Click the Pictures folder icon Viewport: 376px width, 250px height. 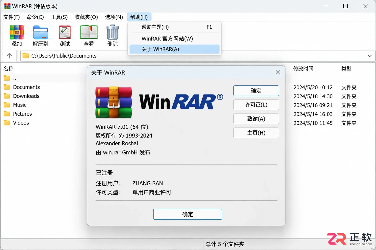coord(7,114)
